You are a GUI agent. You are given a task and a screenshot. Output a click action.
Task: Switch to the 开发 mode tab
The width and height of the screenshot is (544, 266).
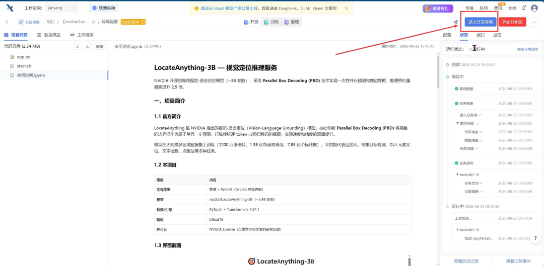click(251, 22)
